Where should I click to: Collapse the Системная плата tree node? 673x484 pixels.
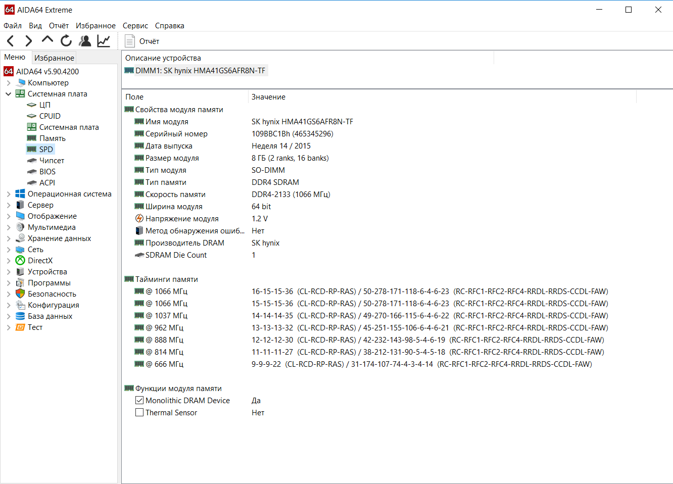[x=9, y=94]
